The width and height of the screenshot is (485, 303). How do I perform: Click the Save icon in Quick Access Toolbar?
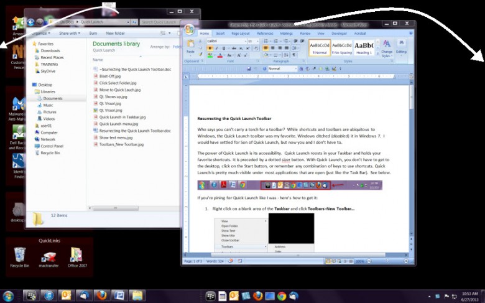[249, 68]
